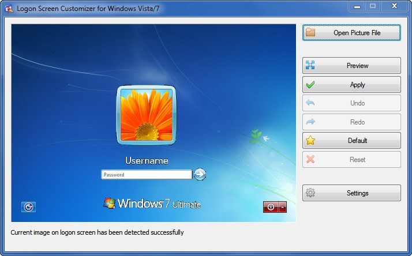Click the greyed-out Reset button

(351, 159)
